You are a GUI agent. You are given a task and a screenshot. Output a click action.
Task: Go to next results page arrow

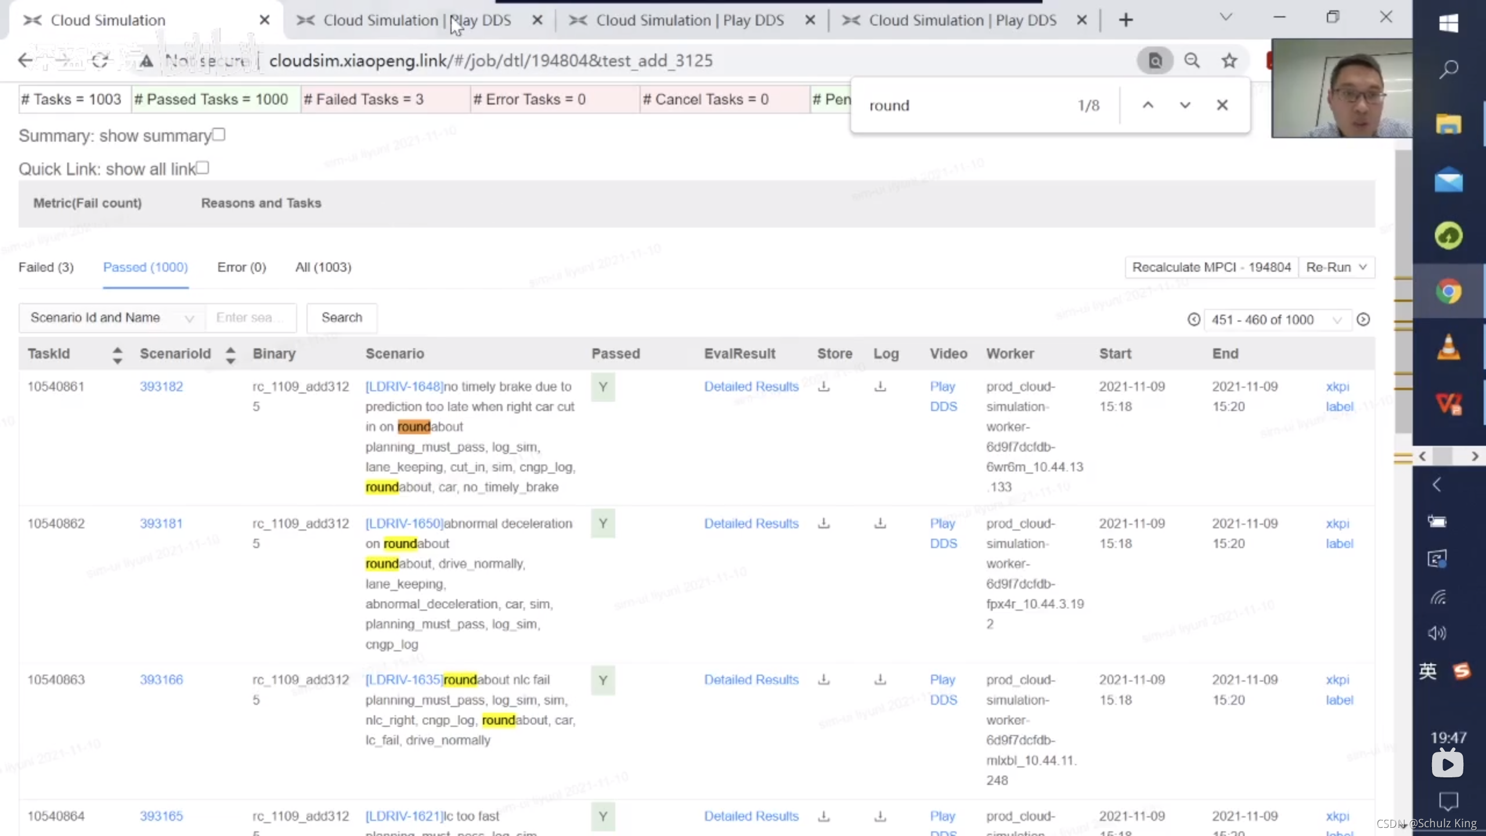[x=1363, y=319]
